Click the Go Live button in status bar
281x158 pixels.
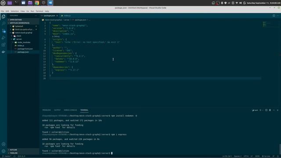pyautogui.click(x=266, y=156)
